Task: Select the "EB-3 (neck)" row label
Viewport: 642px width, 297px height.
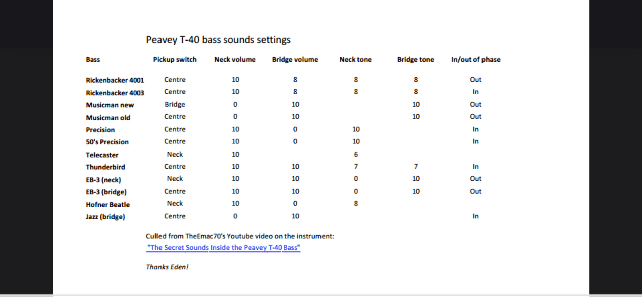Action: tap(103, 180)
